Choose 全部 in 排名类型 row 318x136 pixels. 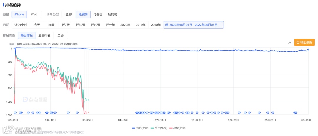point(60,35)
